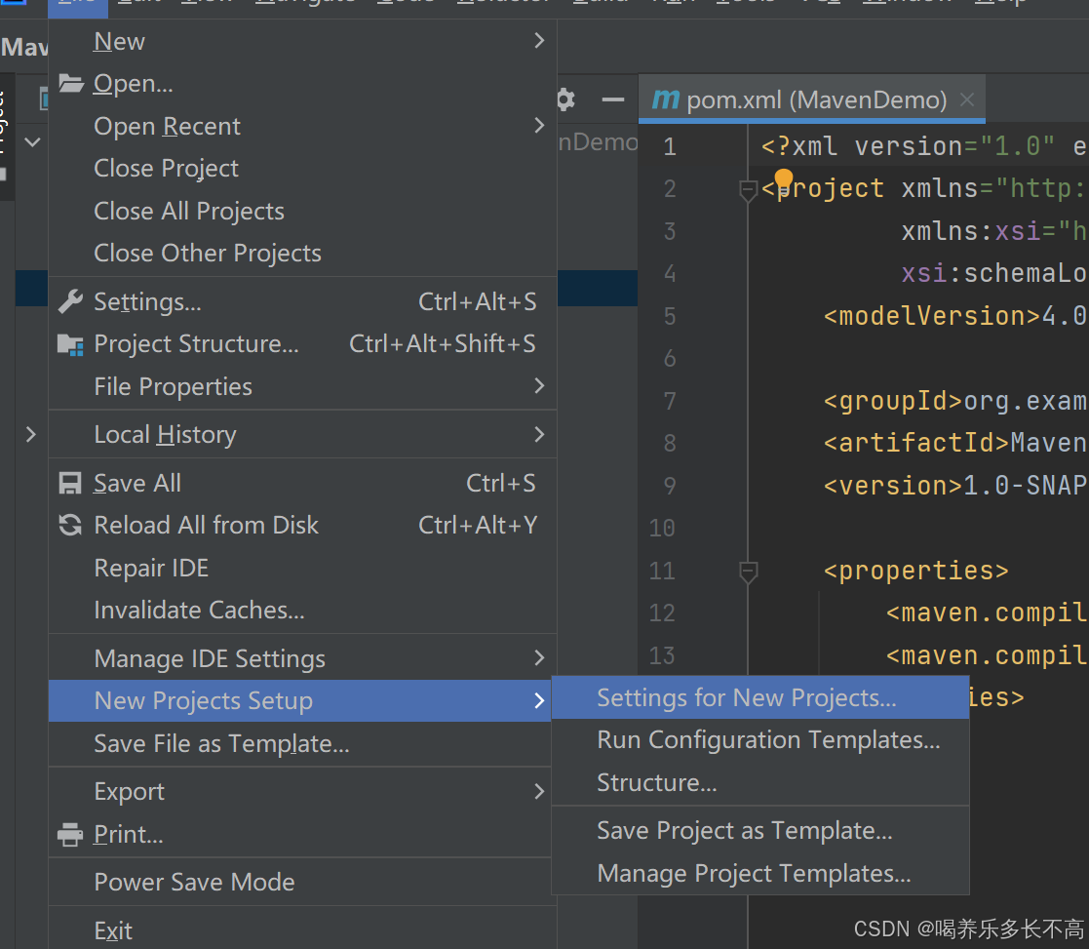Viewport: 1089px width, 949px height.
Task: Click the minimize dash icon to hide Project panel
Action: point(612,100)
